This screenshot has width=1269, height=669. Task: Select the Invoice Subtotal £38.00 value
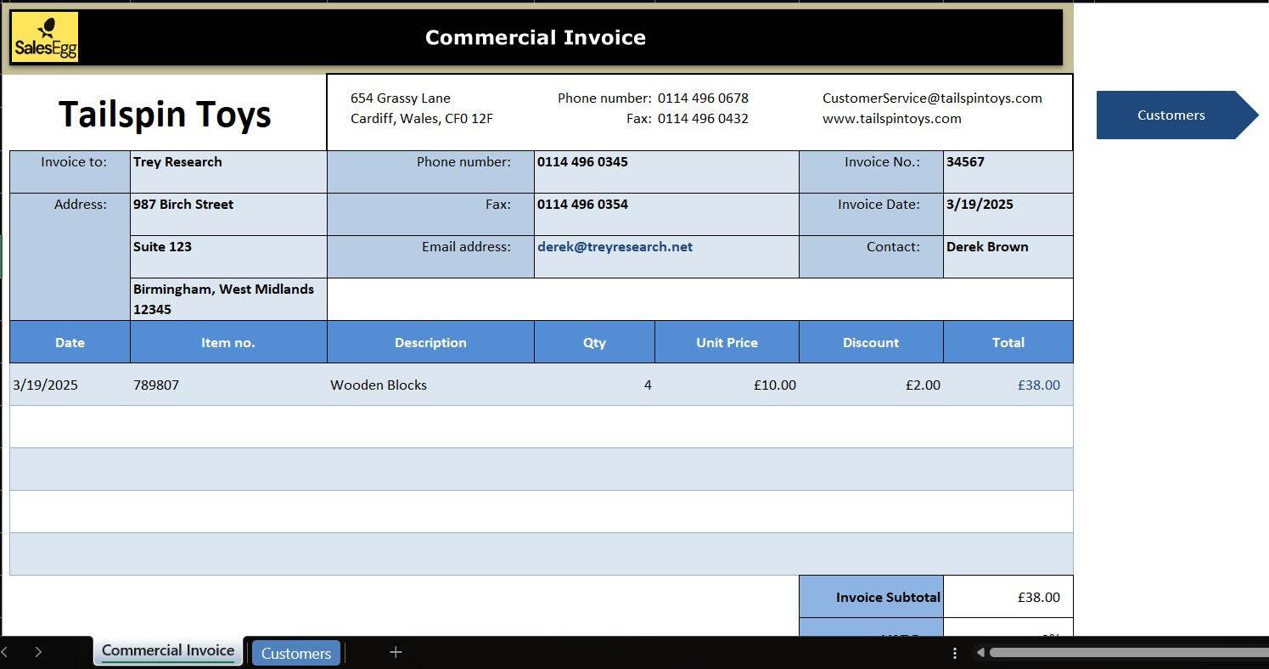(1008, 597)
